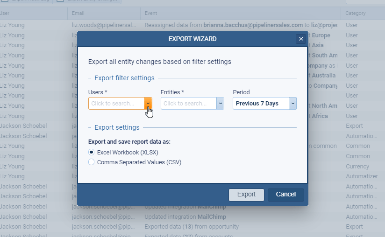The height and width of the screenshot is (237, 385).
Task: Focus the Entities search input field
Action: click(x=188, y=104)
